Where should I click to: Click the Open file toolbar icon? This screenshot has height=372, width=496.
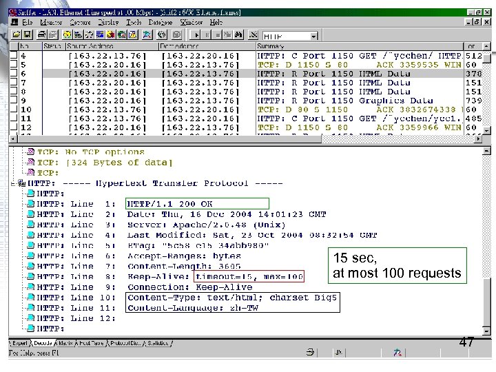pos(17,34)
